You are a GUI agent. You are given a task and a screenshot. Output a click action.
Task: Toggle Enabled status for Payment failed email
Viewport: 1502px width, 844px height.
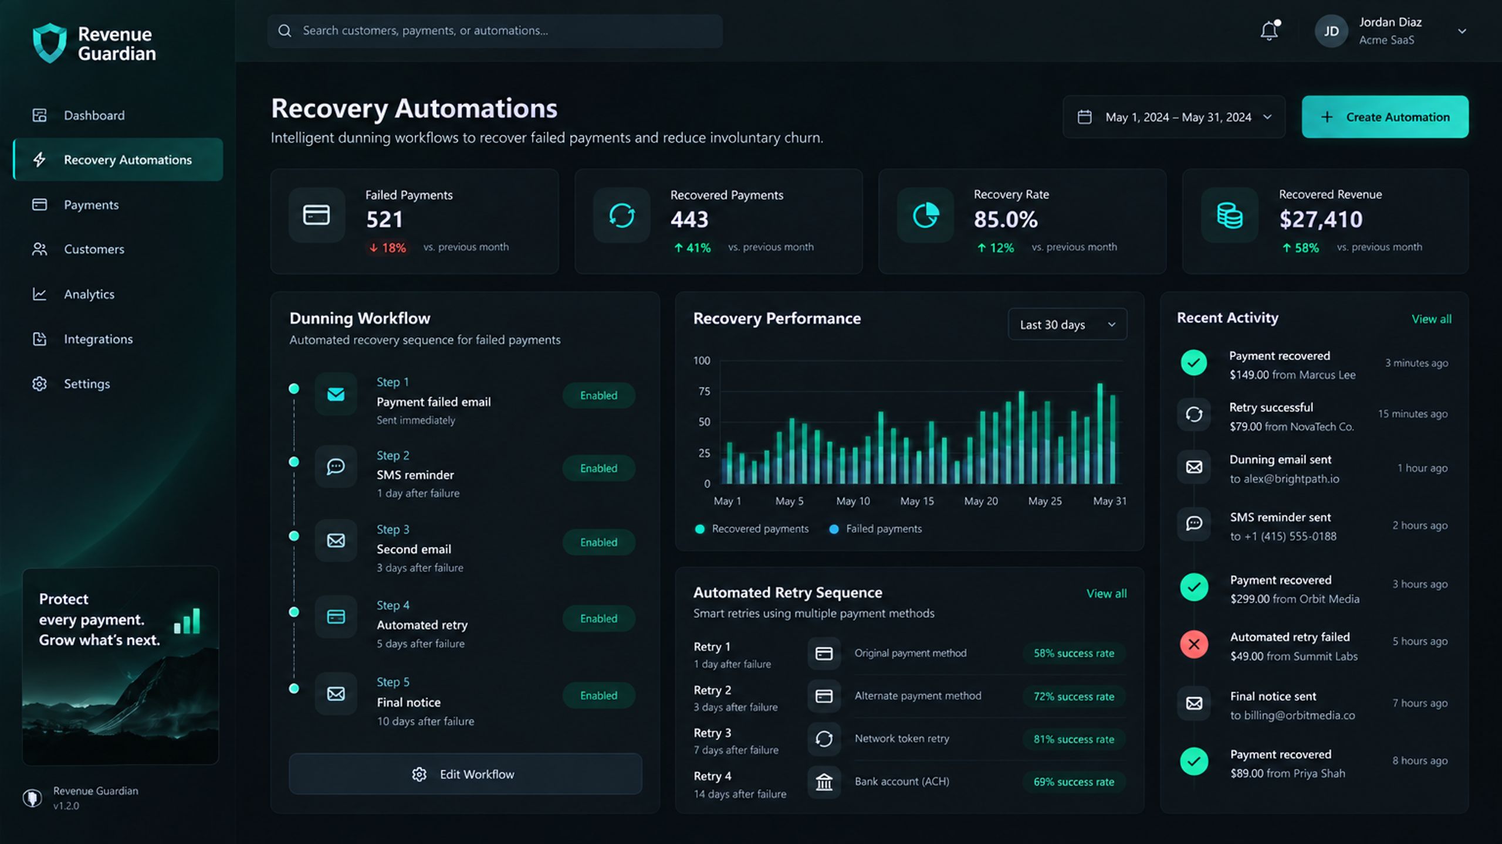click(598, 396)
